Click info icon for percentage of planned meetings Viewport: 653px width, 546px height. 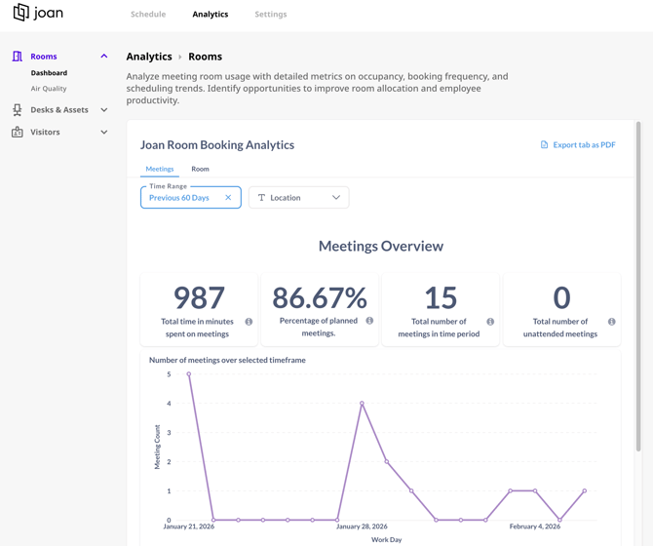[369, 321]
